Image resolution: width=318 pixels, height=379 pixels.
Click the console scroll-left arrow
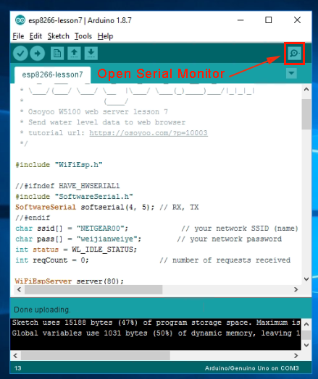[15, 356]
